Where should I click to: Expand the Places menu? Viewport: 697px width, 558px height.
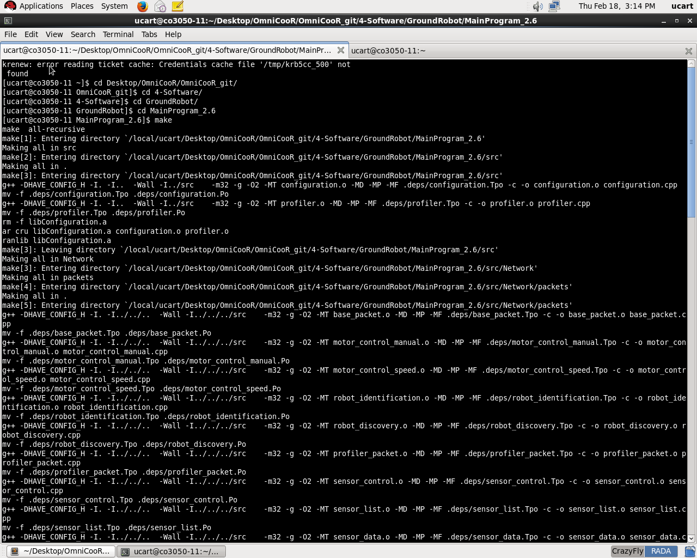[x=82, y=6]
